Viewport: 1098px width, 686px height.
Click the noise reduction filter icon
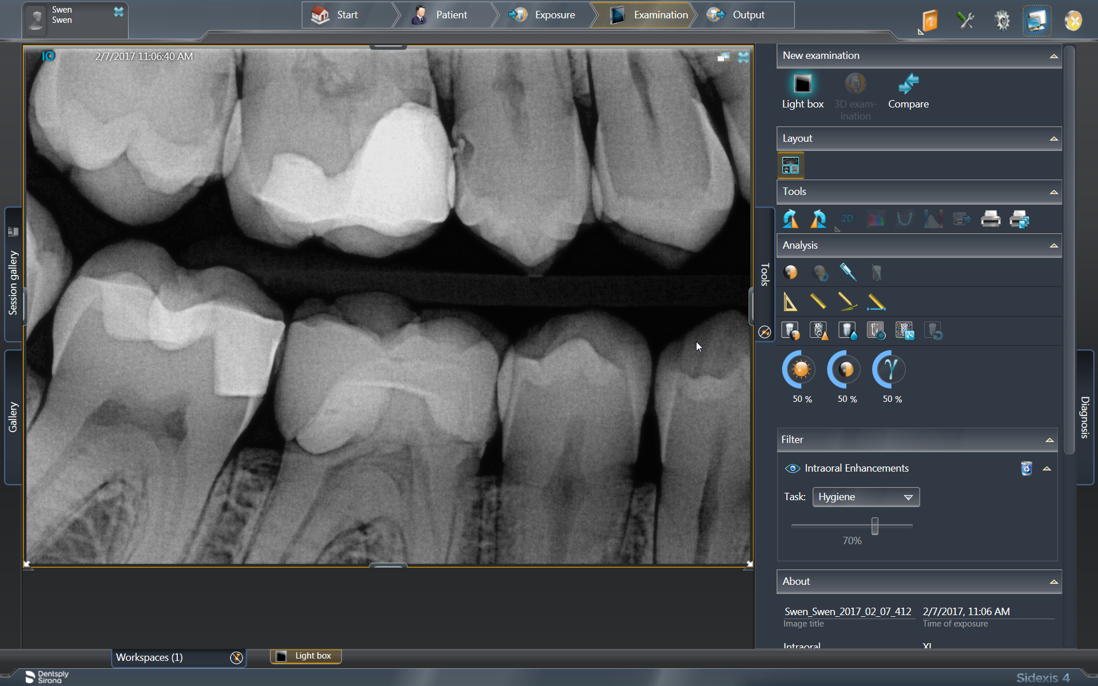point(904,331)
